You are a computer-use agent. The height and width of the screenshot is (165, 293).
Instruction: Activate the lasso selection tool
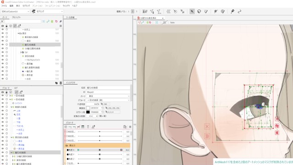pos(199,11)
